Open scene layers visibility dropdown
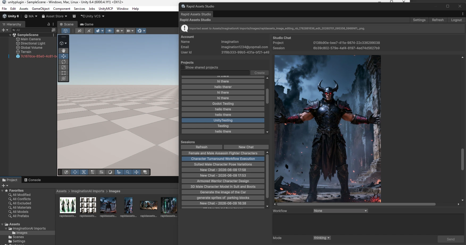This screenshot has height=245, width=466. click(x=119, y=31)
